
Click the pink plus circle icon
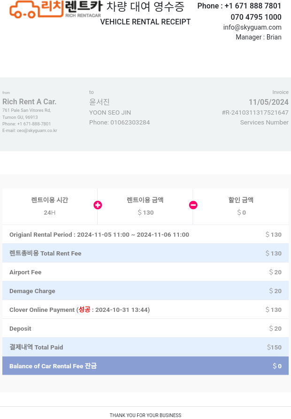point(98,205)
